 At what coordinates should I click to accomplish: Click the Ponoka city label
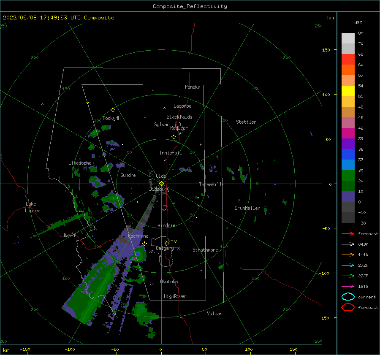[x=193, y=87]
